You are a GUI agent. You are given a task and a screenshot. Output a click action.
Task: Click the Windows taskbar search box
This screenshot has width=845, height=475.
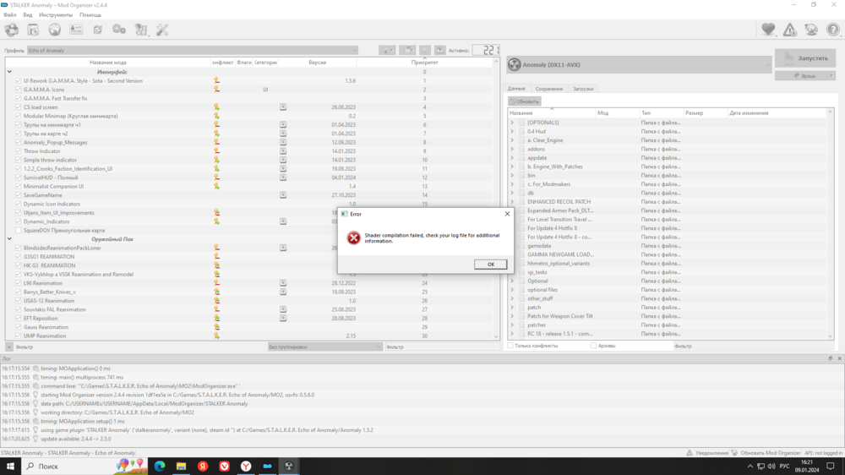tap(68, 466)
